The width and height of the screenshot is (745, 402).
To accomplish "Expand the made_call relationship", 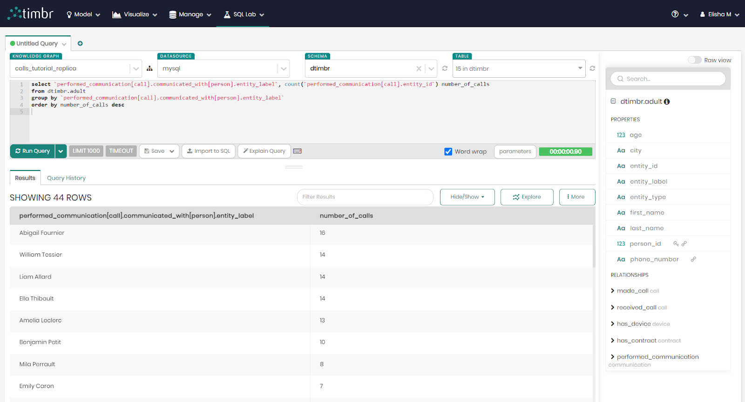I will (x=613, y=291).
